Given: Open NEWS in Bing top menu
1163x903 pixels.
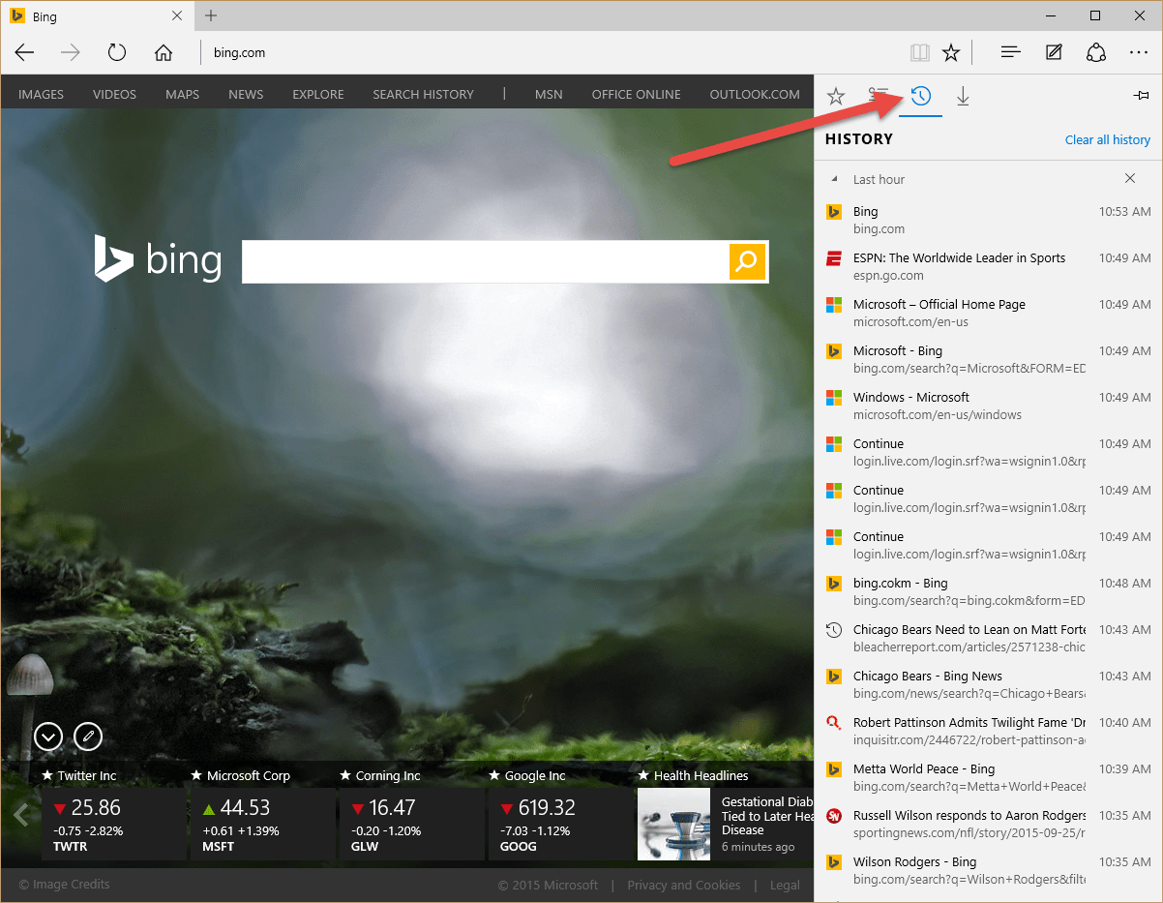Looking at the screenshot, I should [x=246, y=95].
